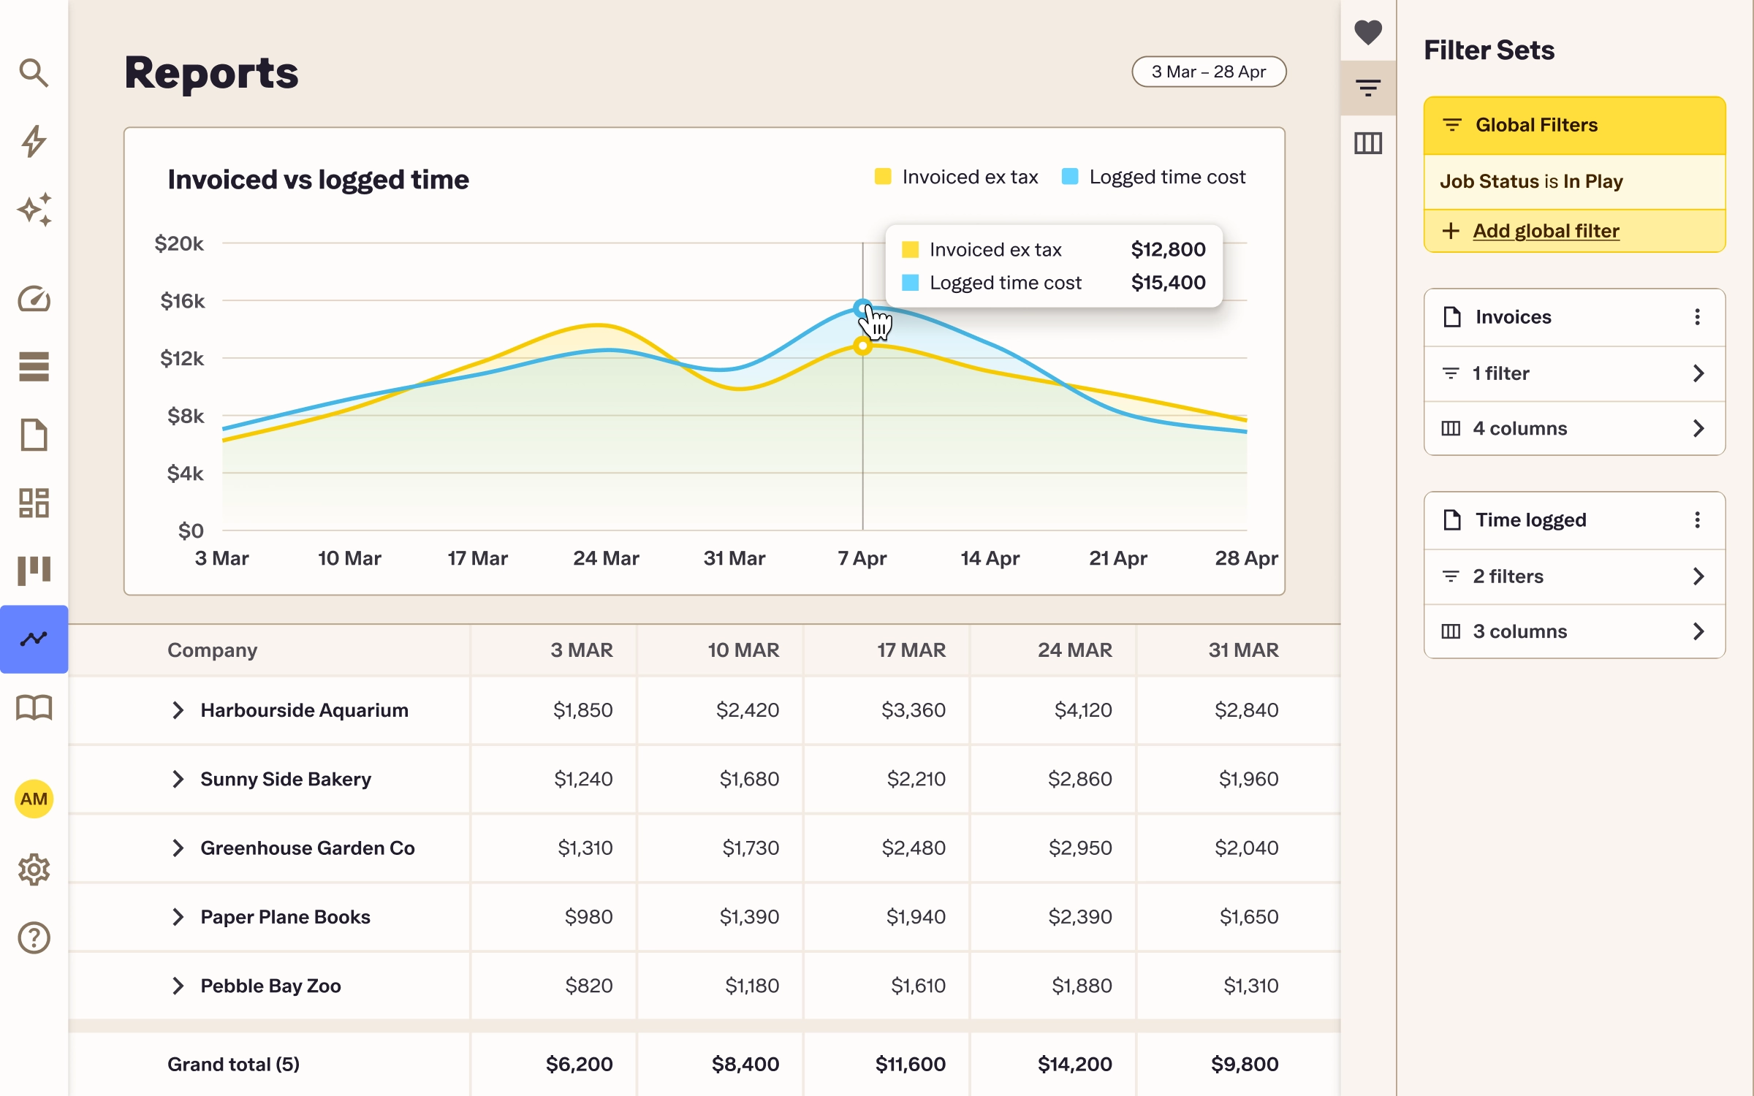Open the Invoices 1 filter row
The height and width of the screenshot is (1096, 1754).
pyautogui.click(x=1575, y=373)
